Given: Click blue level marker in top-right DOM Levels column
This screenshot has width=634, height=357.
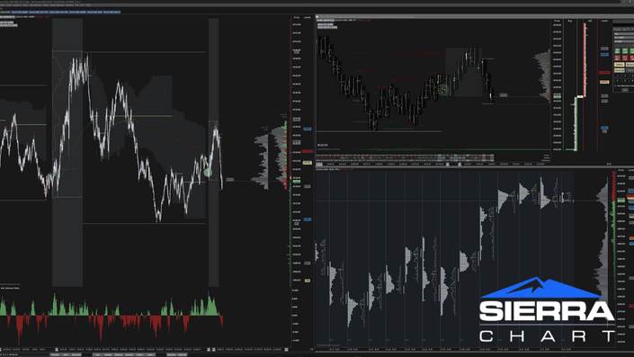Looking at the screenshot, I should tap(604, 55).
